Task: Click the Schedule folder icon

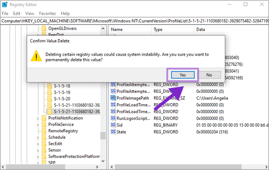Action: (x=44, y=137)
